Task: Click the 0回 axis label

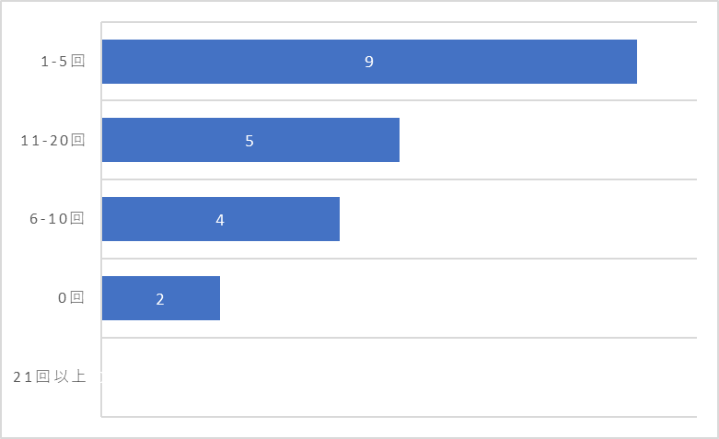Action: [71, 298]
